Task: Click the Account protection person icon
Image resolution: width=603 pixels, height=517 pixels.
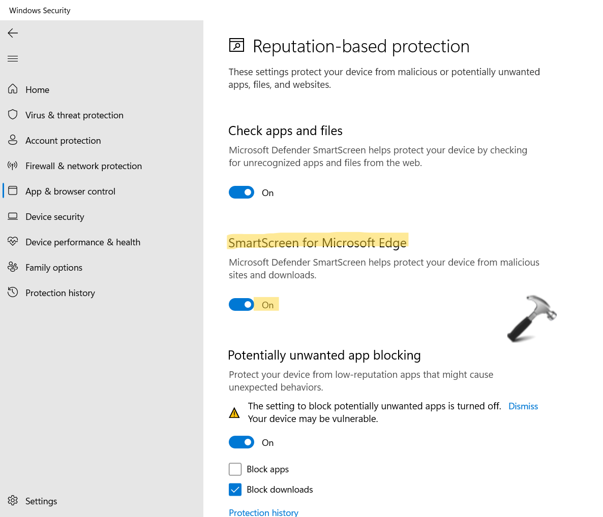Action: tap(13, 140)
